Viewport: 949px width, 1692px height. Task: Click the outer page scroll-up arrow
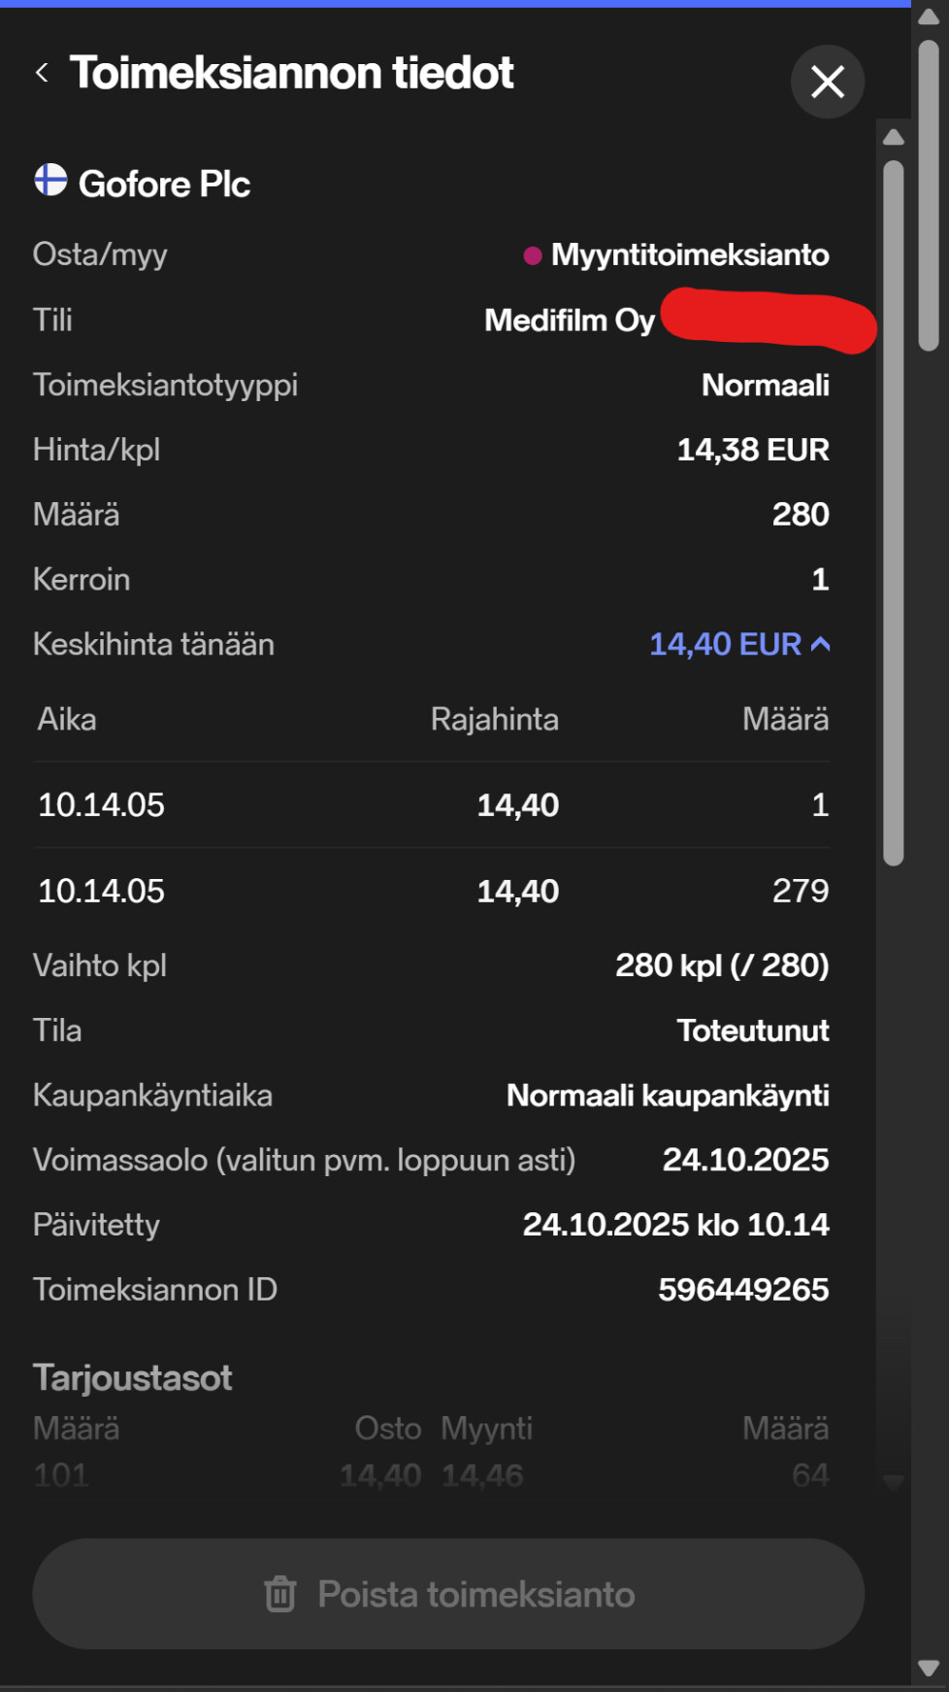[929, 17]
